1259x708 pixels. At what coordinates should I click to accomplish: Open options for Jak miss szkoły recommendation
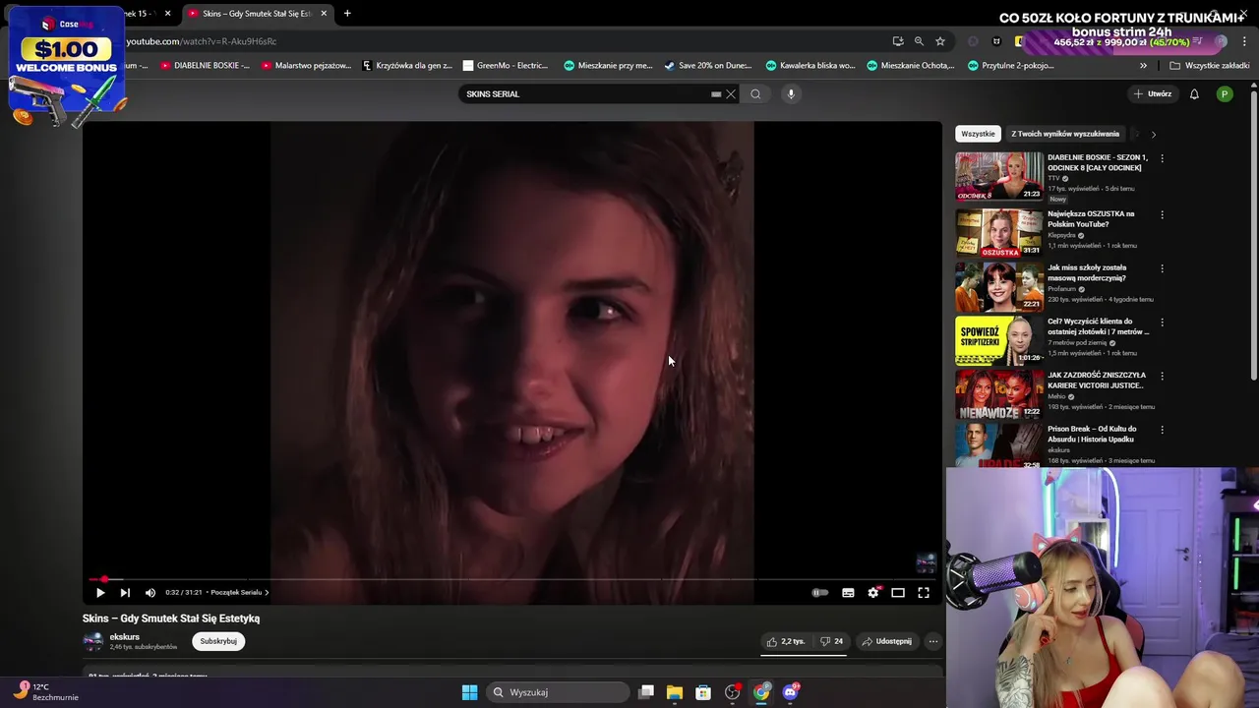[1162, 268]
